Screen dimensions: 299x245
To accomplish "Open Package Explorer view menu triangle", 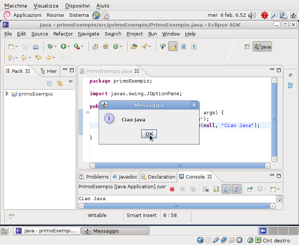I will coord(71,82).
